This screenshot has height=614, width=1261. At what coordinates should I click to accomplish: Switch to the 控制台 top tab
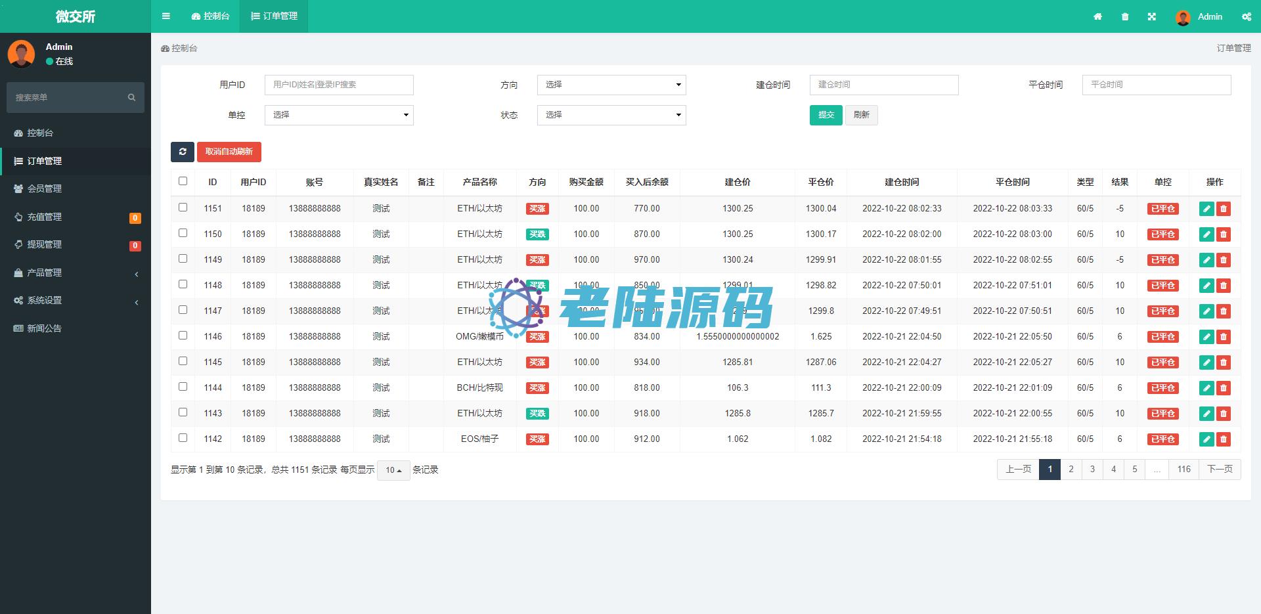click(x=211, y=16)
